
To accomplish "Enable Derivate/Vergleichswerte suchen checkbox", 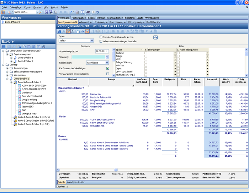I will point(101,37).
